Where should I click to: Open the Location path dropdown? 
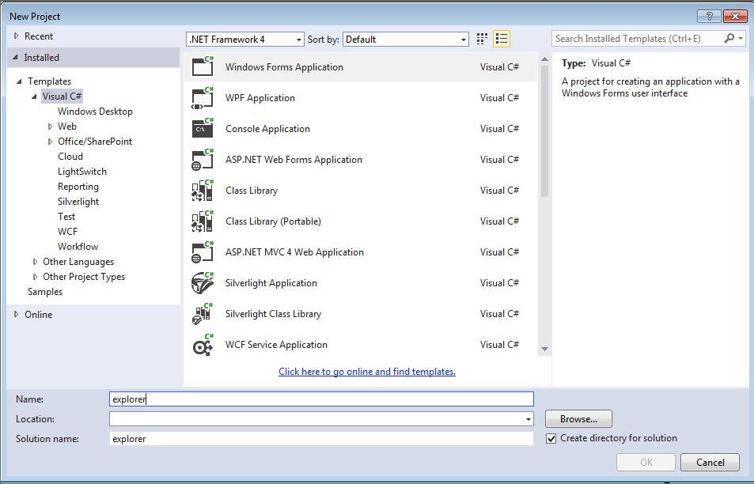[528, 419]
